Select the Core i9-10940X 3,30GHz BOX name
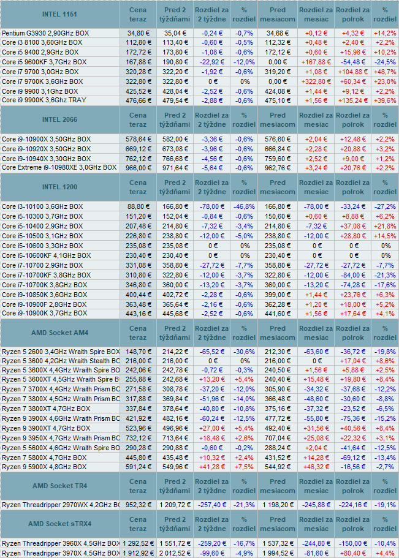 [x=47, y=159]
